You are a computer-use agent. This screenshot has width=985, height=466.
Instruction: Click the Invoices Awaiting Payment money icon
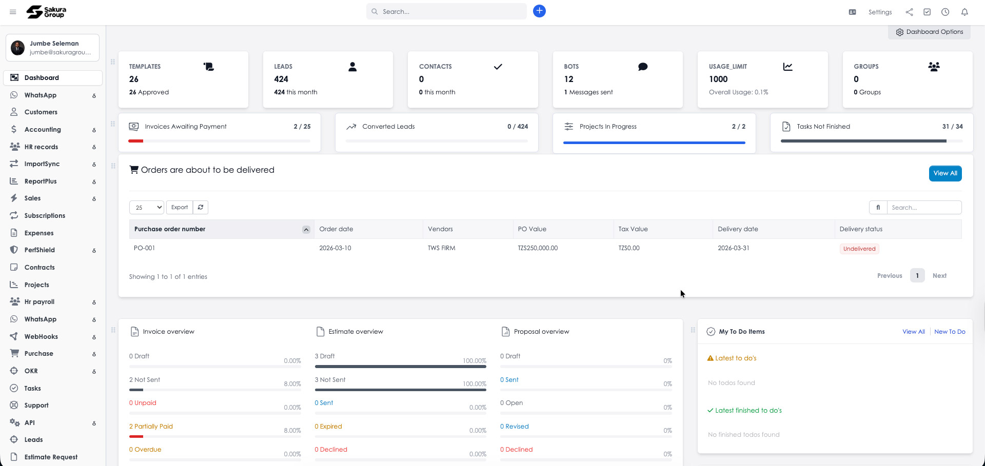tap(134, 127)
